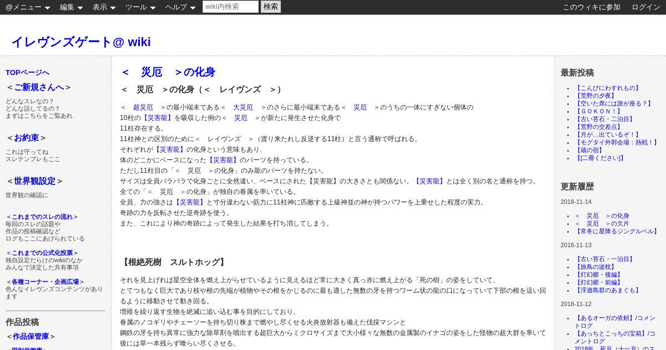Select the 最新投稿 sidebar heading
The height and width of the screenshot is (350, 666).
(577, 73)
